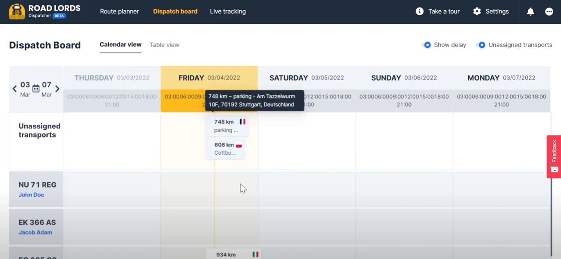Open Live tracking
Screen dimensions: 561x259
(x=227, y=11)
